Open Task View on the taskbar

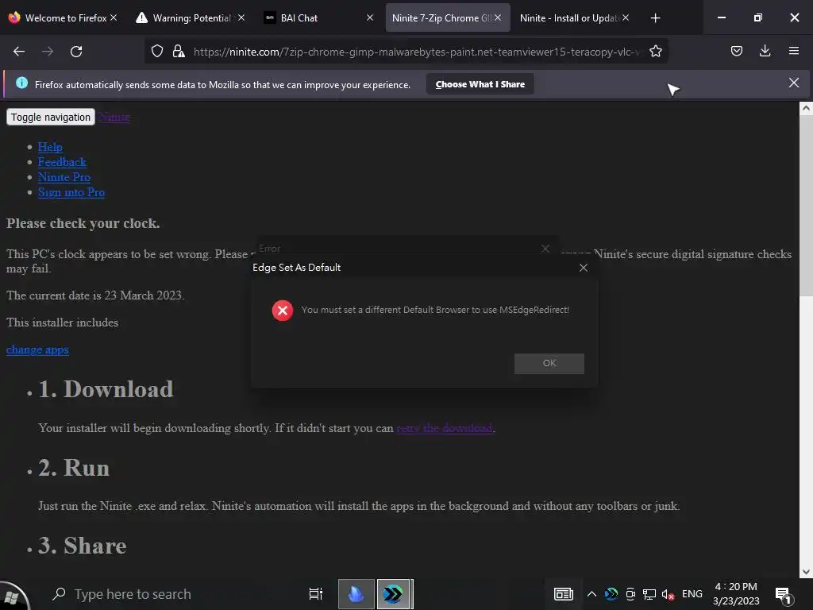point(315,594)
